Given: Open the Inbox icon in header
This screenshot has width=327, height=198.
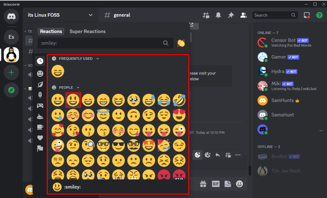Looking at the screenshot, I should coord(307,15).
